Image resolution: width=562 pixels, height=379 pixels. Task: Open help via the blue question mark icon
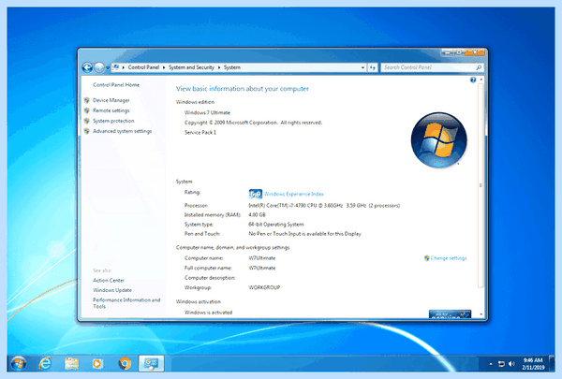(473, 80)
